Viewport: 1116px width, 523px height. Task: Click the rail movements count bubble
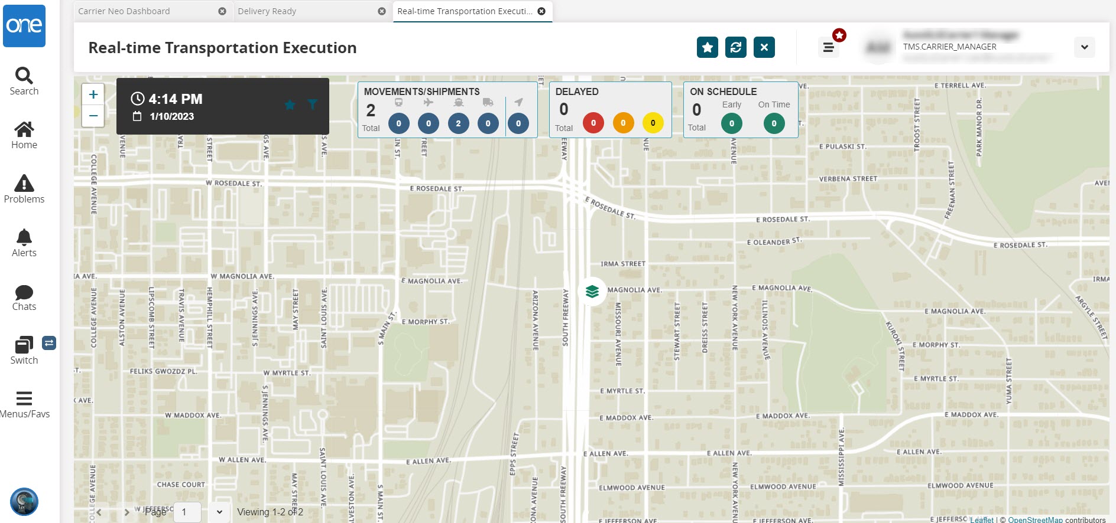(x=399, y=123)
